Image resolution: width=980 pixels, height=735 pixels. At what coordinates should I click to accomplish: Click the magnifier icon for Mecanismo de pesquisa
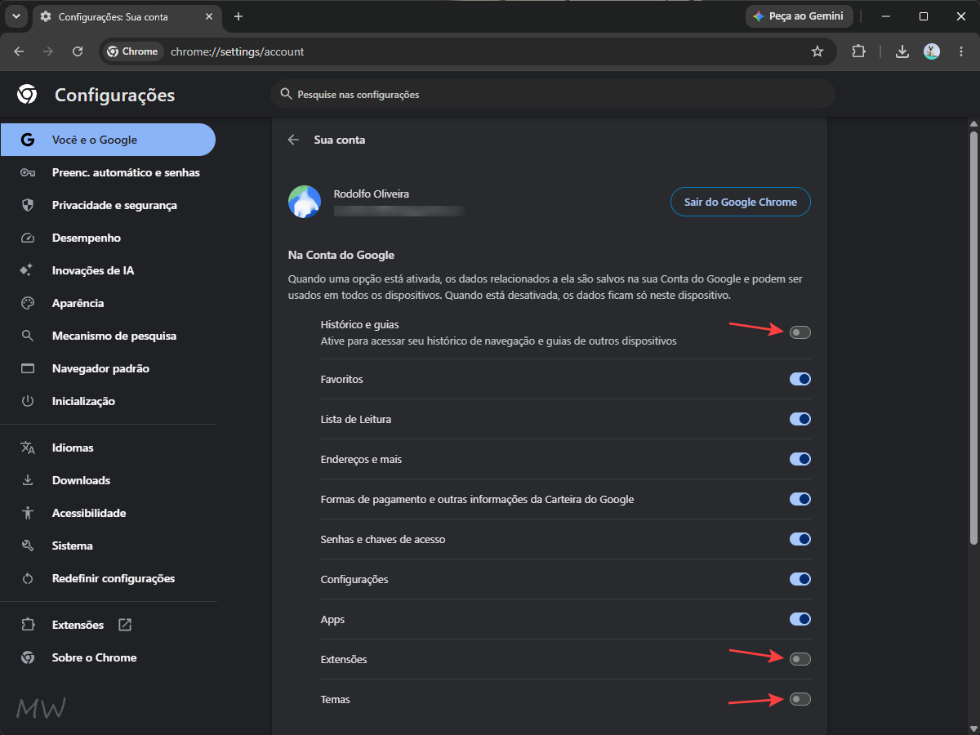click(x=28, y=336)
